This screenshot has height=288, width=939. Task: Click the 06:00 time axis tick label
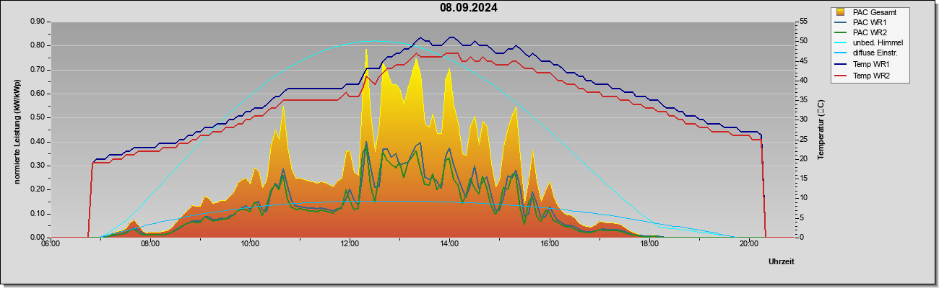pyautogui.click(x=50, y=244)
